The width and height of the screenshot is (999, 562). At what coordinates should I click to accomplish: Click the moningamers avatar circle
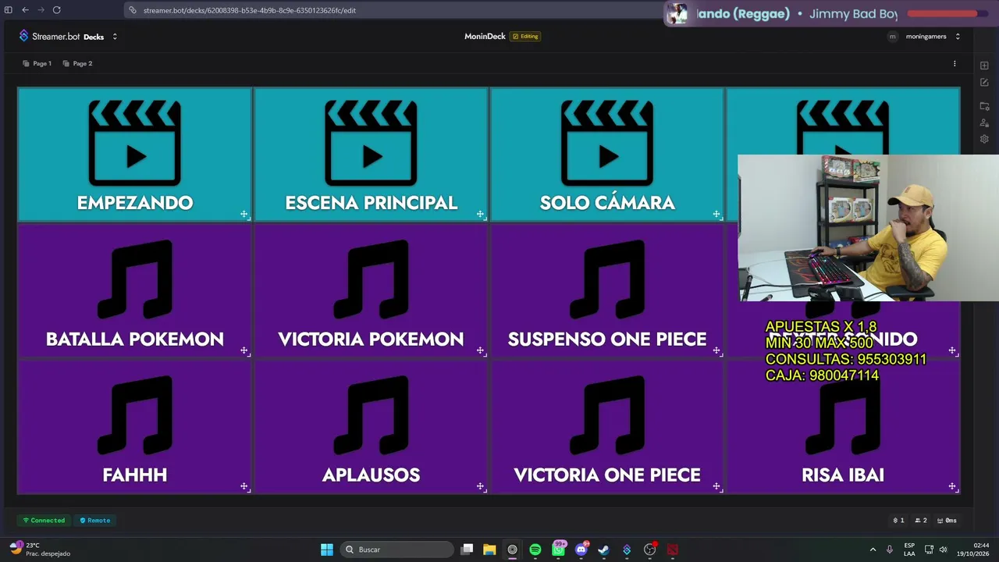(x=893, y=37)
